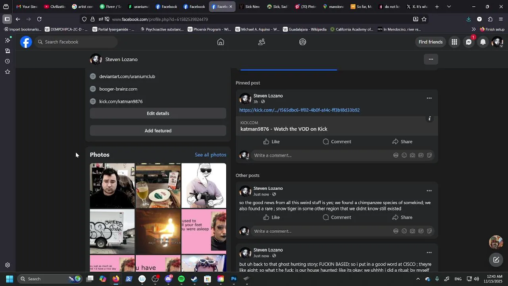Open the Facebook notifications bell
508x286 pixels.
pos(483,42)
